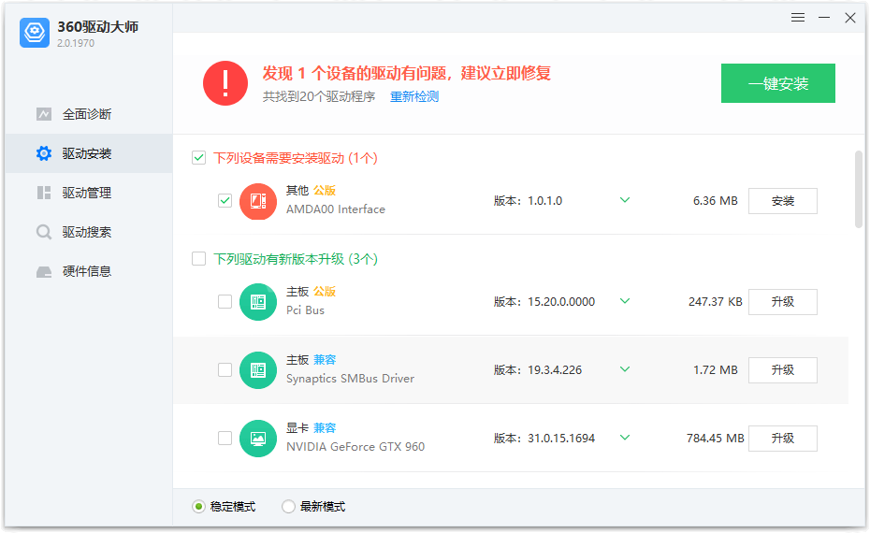Click the 360驱动大师 logo icon
The image size is (870, 533).
point(35,32)
